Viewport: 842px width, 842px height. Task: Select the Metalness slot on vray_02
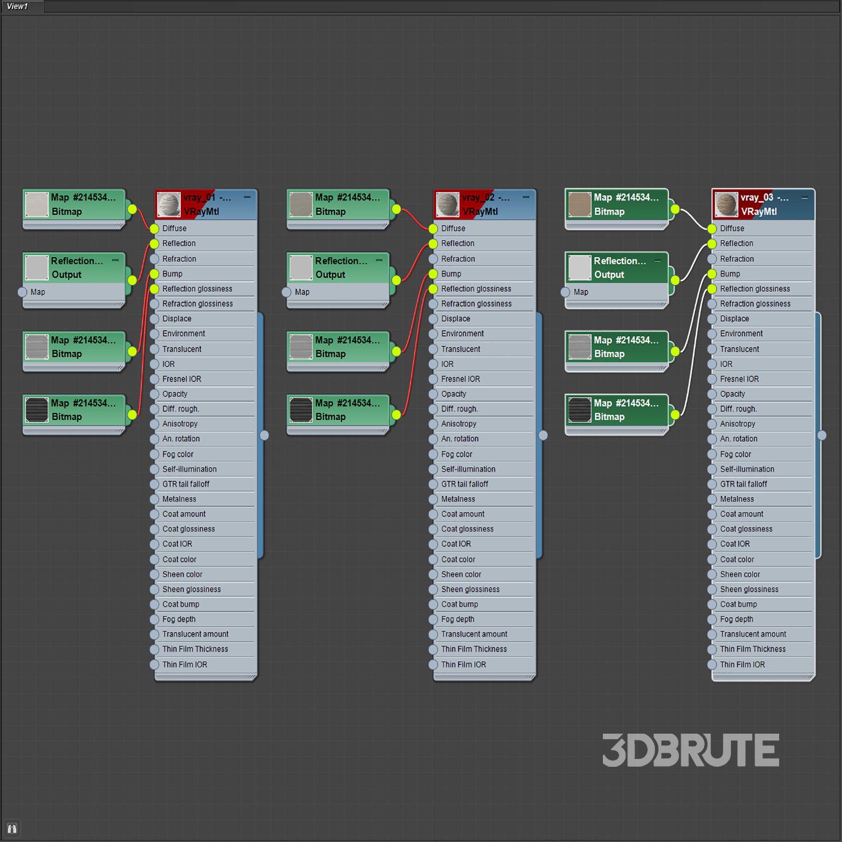click(x=458, y=499)
